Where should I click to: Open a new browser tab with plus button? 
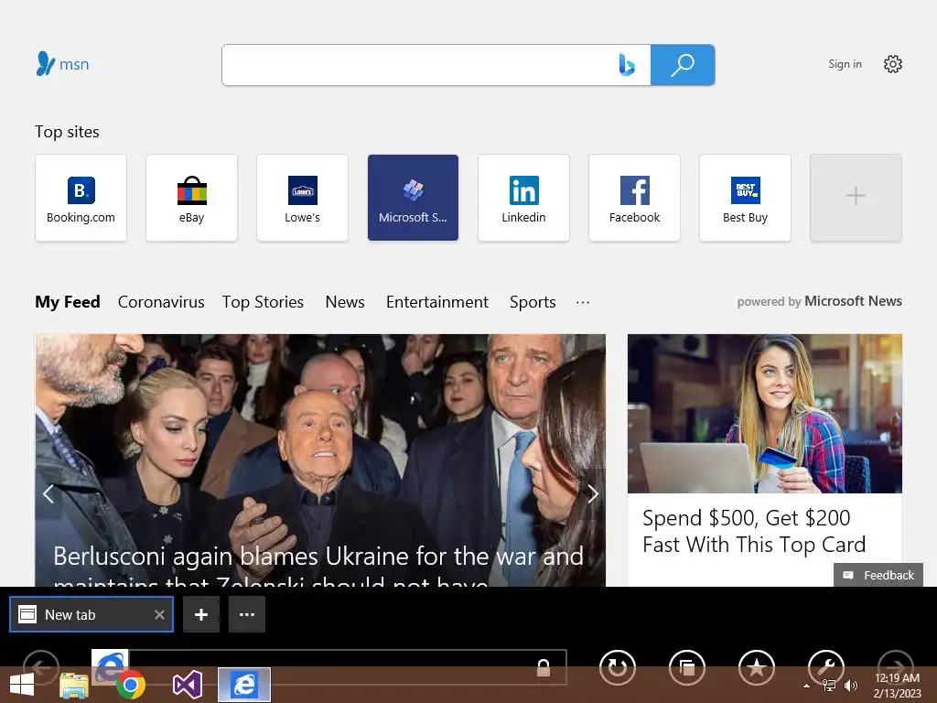(201, 614)
